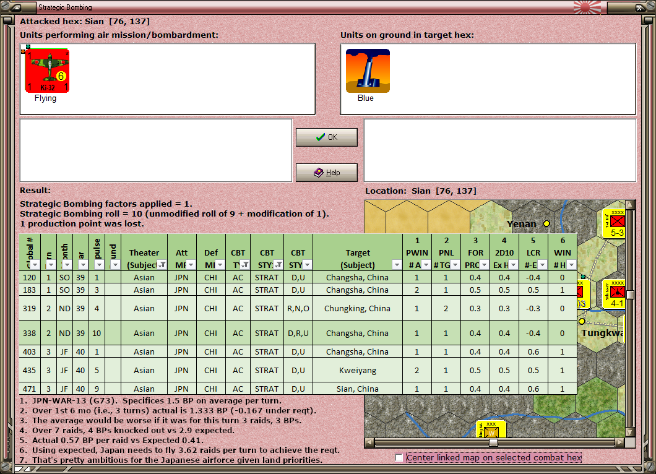
Task: Click the '1 production point was lost' result line
Action: [82, 224]
